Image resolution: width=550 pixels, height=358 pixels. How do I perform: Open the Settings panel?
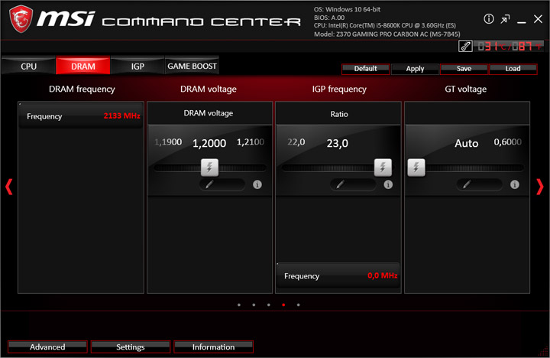click(x=130, y=347)
